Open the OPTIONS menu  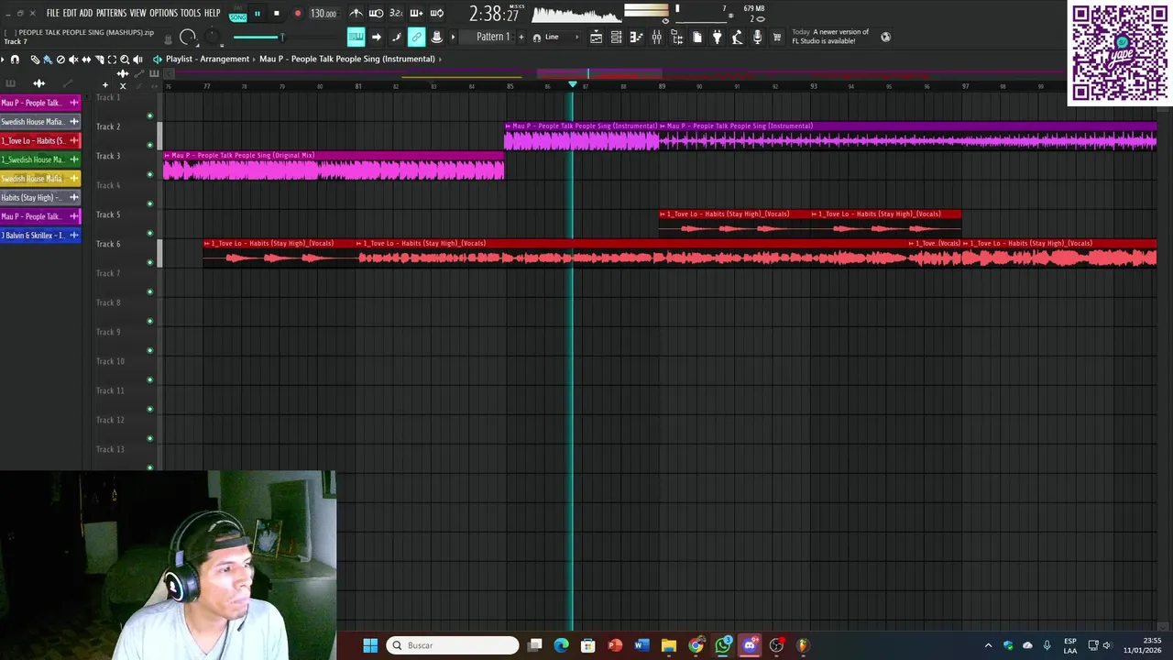tap(163, 13)
